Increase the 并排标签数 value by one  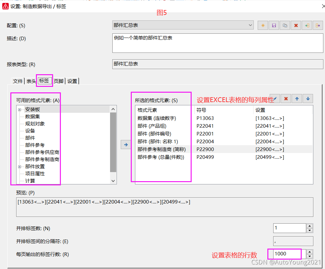(310, 226)
